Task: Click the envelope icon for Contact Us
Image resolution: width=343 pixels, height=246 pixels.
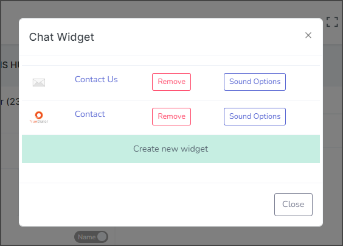Action: point(39,82)
